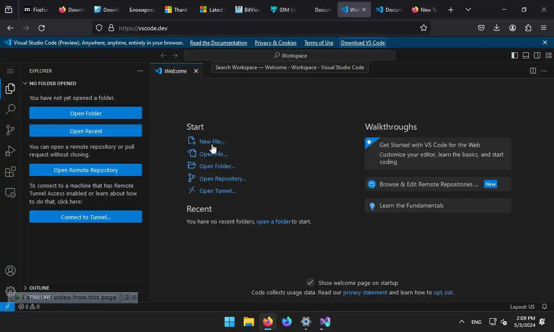Screen dimensions: 554x332
Task: Reload the page in Firefox
Action: pyautogui.click(x=42, y=28)
